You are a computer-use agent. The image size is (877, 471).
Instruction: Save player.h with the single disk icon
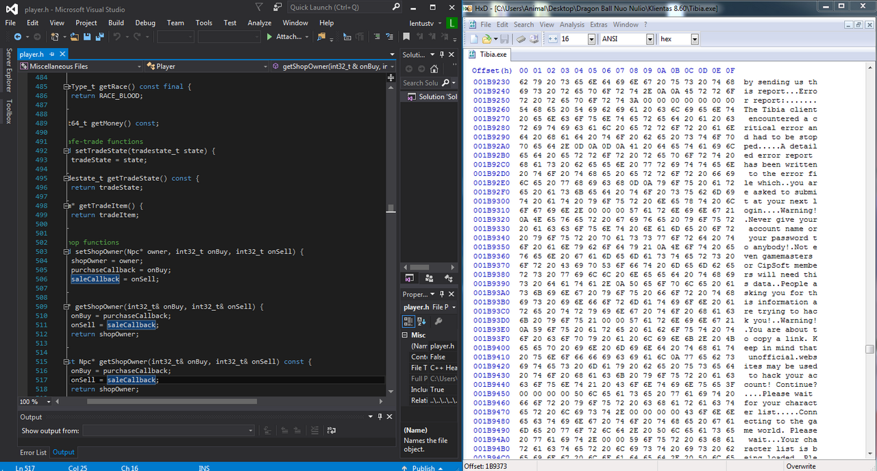click(88, 37)
